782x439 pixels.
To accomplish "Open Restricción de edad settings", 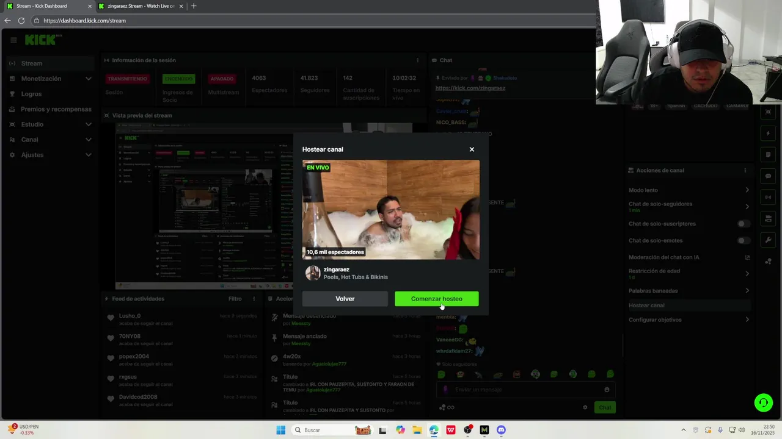I will click(x=689, y=274).
